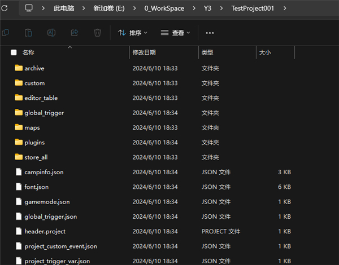Click the monitor icon in the address bar
Screen dimensions: 339x265
[x=29, y=8]
